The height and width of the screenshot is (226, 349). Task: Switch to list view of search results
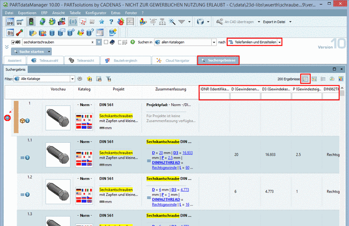tap(305, 79)
